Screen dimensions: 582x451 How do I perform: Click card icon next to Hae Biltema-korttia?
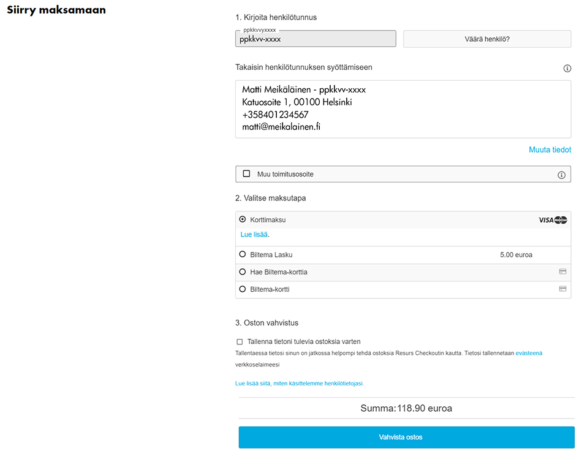562,271
